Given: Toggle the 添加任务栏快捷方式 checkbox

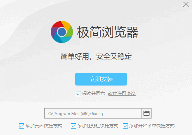Looking at the screenshot, I should tap(73, 126).
